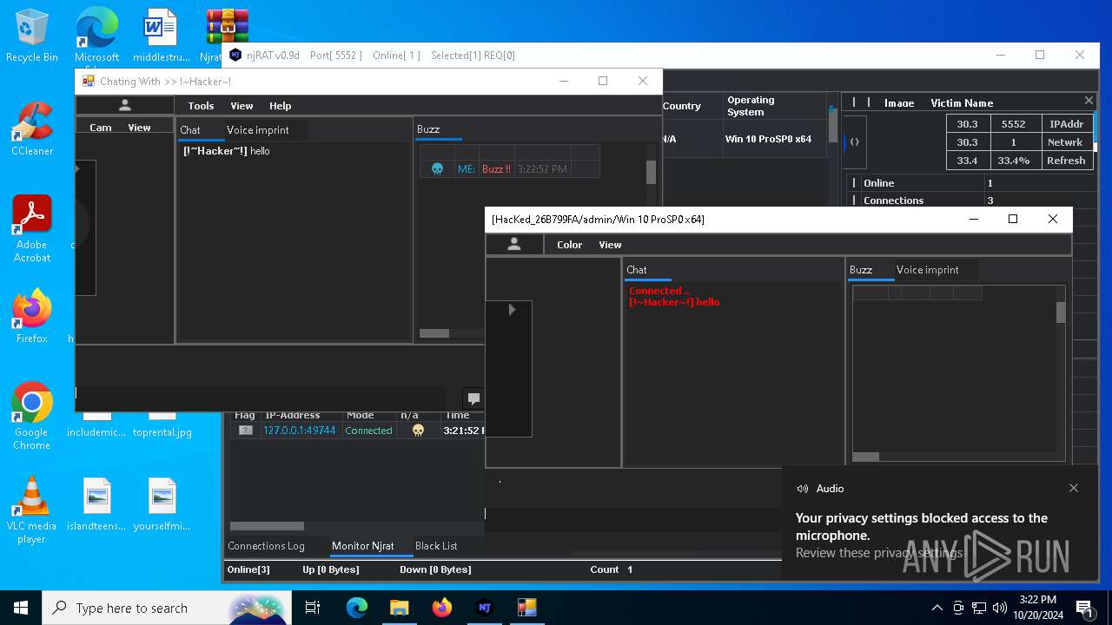Open Microsoft Edge desktop shortcut
The height and width of the screenshot is (625, 1112).
pos(96,36)
